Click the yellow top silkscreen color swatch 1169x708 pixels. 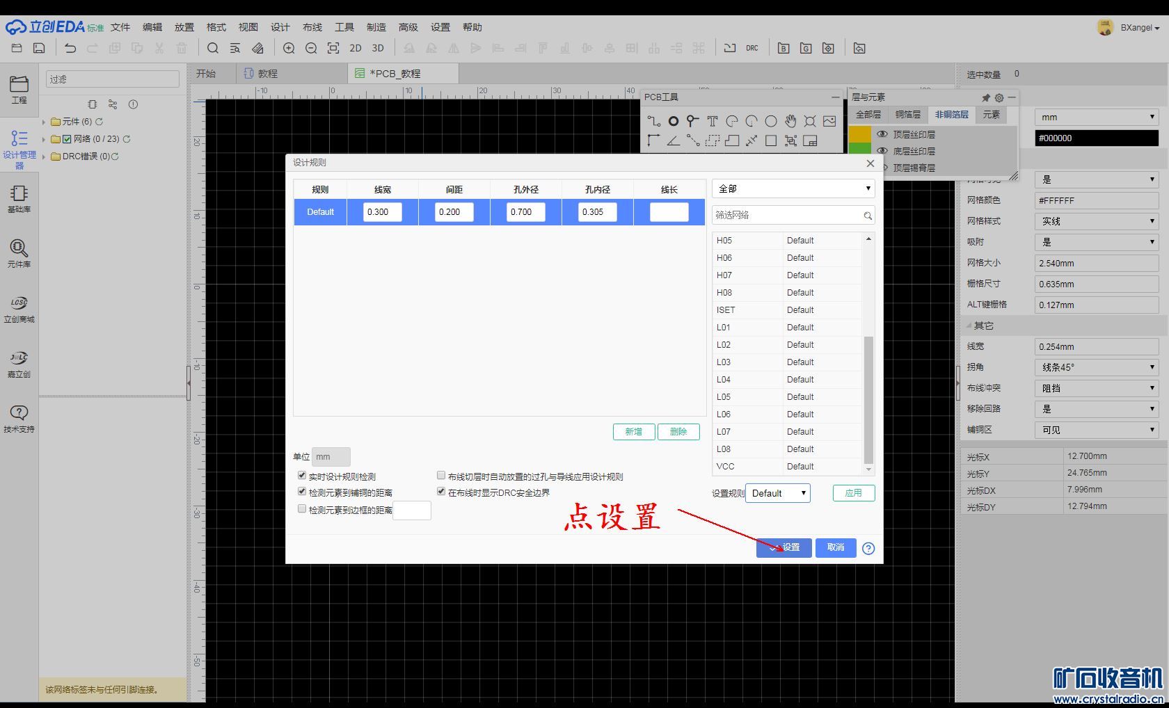click(860, 134)
